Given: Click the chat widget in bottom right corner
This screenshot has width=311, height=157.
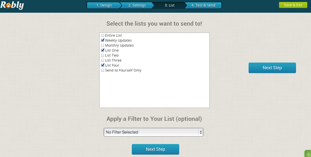Looking at the screenshot, I should 309,154.
